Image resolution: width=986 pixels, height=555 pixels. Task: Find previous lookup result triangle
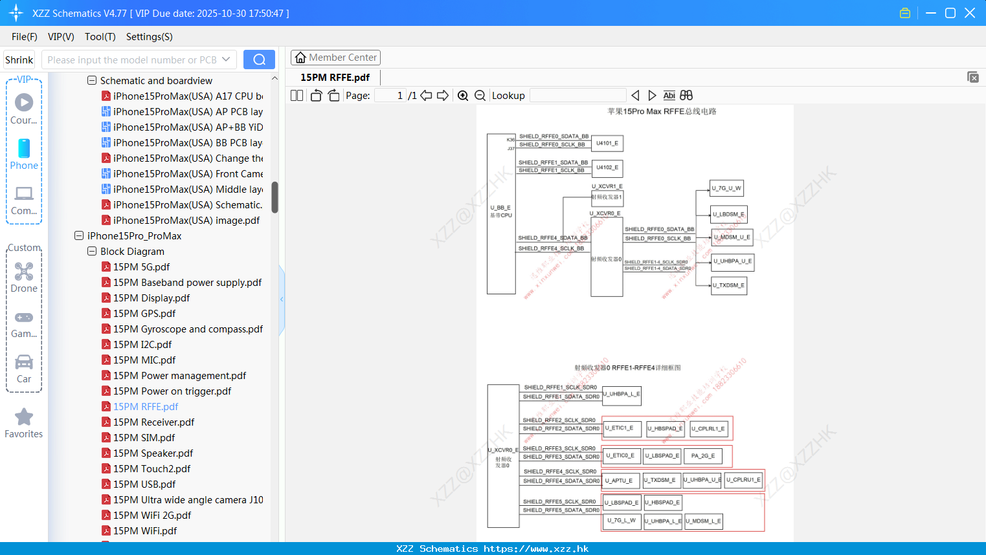click(x=635, y=96)
